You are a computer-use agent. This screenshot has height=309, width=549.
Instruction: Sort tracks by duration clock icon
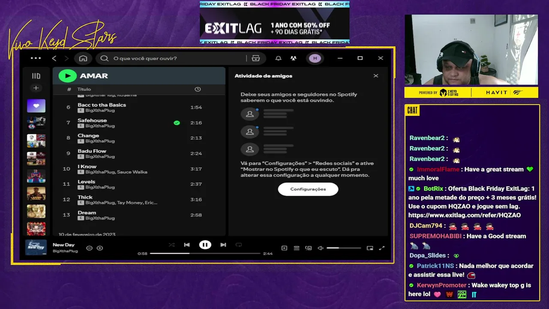[198, 89]
